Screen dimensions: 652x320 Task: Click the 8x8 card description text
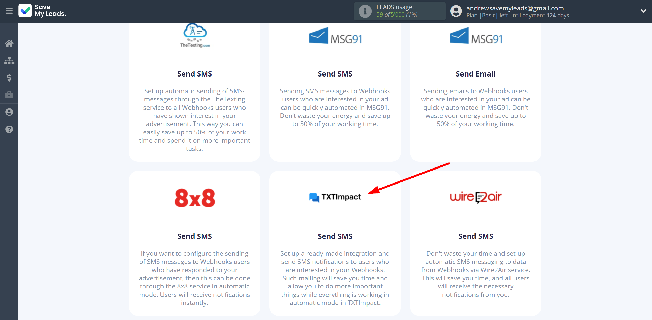coord(195,278)
